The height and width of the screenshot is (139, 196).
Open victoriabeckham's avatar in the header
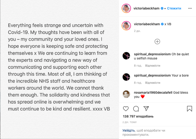(x=126, y=8)
